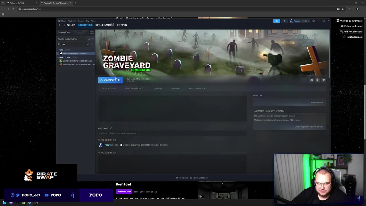
Task: Switch to the SPOŁECZNOŚĆ tab
Action: click(x=105, y=25)
